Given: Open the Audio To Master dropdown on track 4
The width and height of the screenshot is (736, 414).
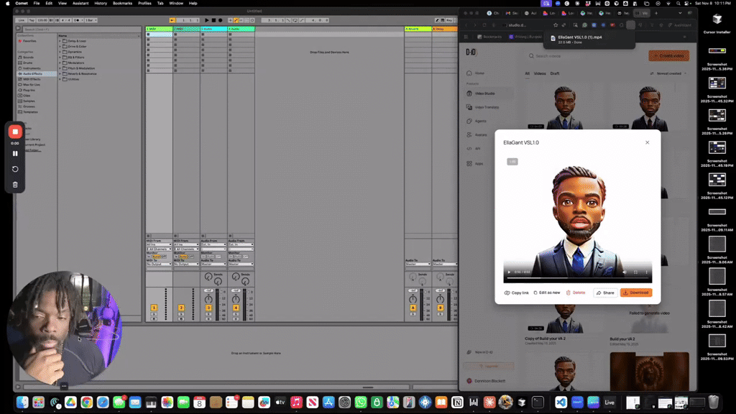Looking at the screenshot, I should [x=240, y=263].
